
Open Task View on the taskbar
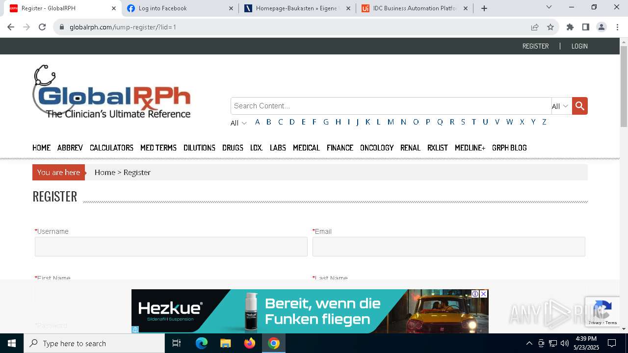coord(177,343)
